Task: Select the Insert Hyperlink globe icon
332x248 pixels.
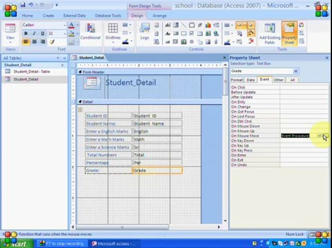Action: pyautogui.click(x=216, y=33)
